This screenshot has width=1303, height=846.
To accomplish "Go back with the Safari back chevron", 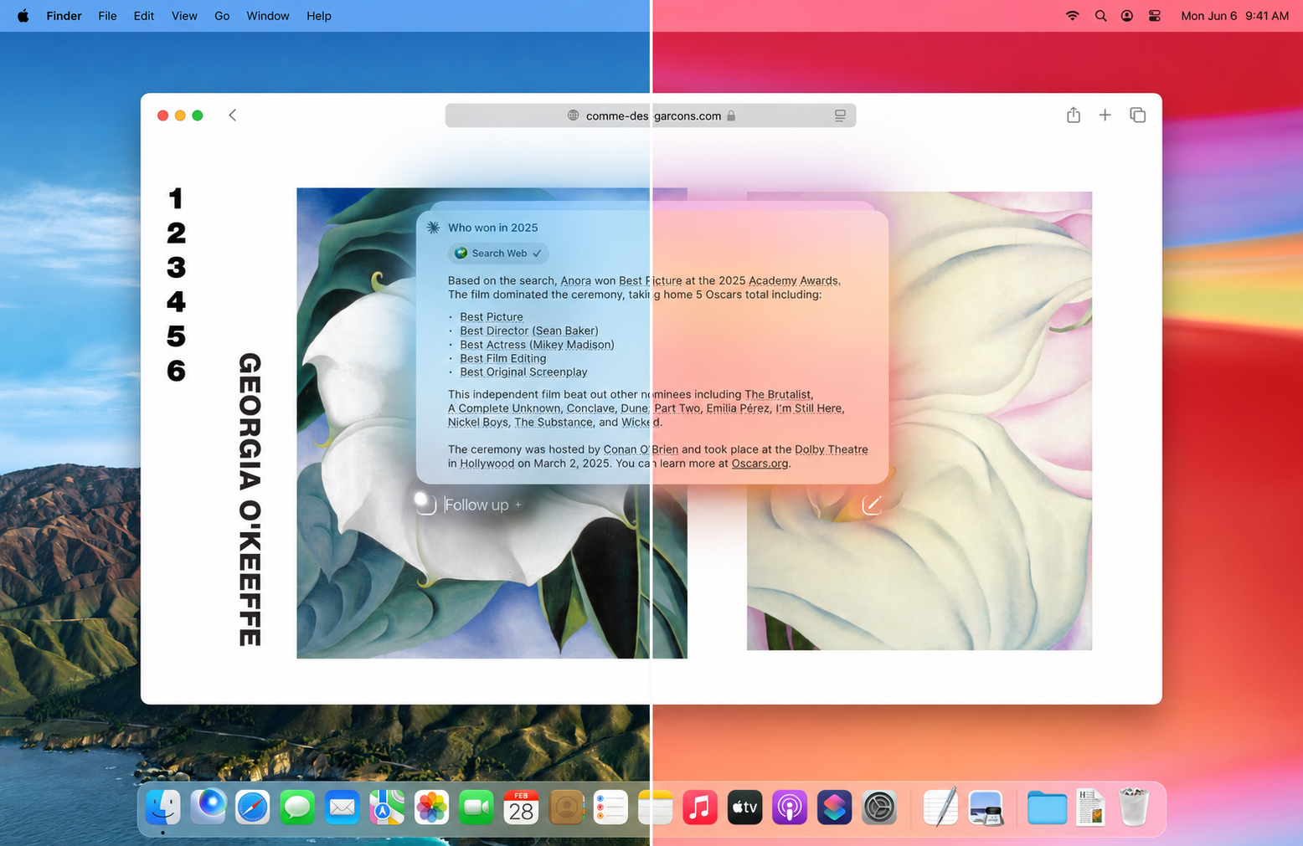I will [233, 115].
